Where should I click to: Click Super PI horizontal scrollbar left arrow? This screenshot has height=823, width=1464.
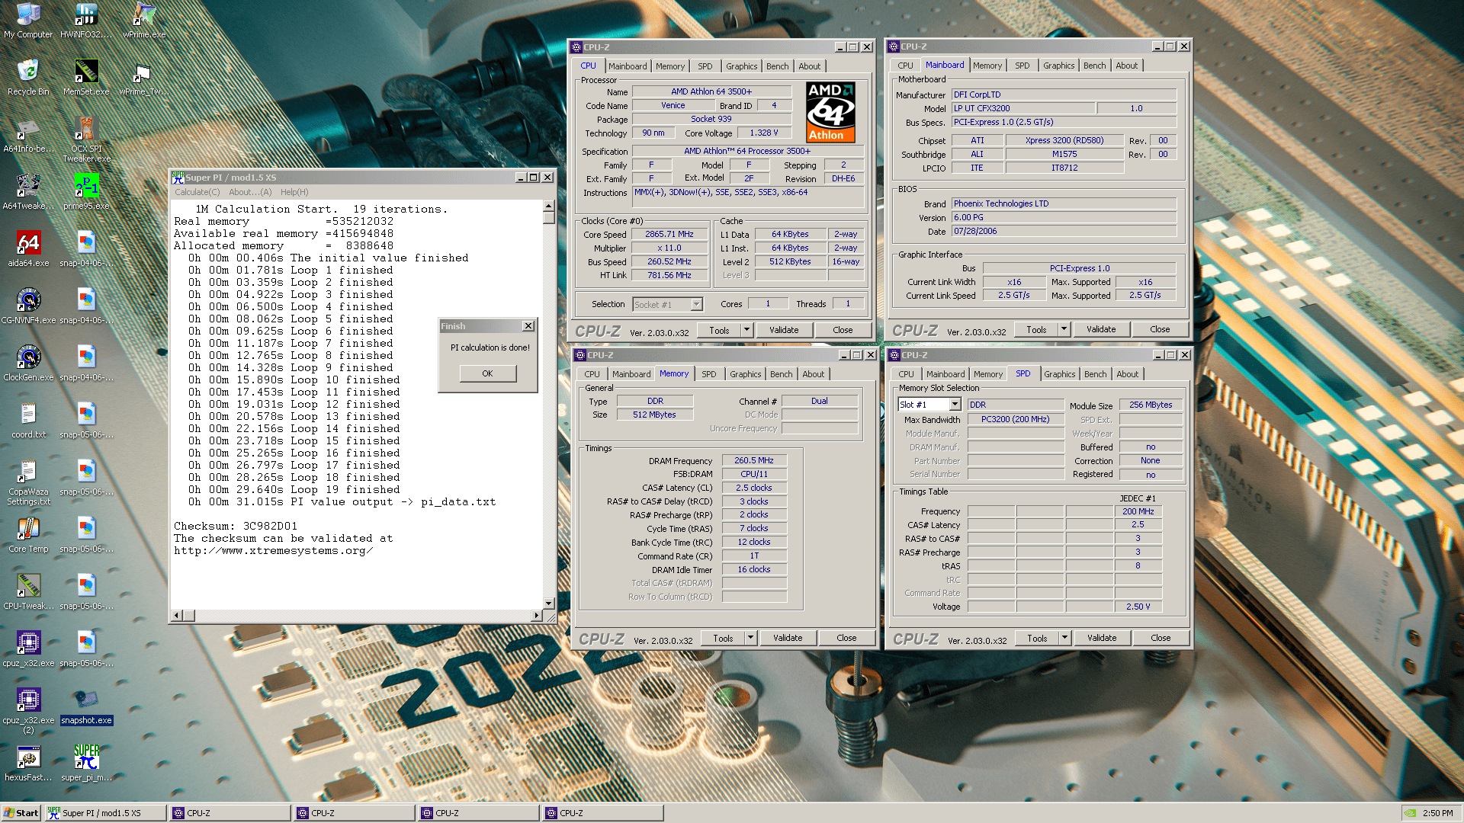pyautogui.click(x=177, y=615)
